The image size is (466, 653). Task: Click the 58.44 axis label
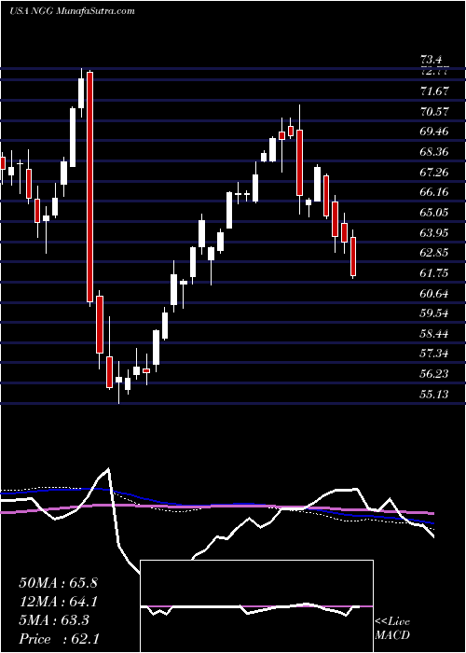tap(435, 334)
